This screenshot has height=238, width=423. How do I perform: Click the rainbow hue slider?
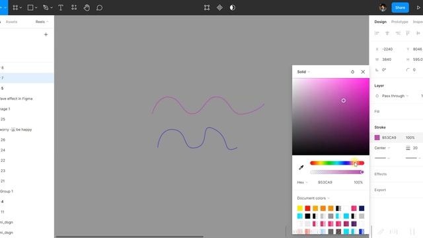point(337,163)
